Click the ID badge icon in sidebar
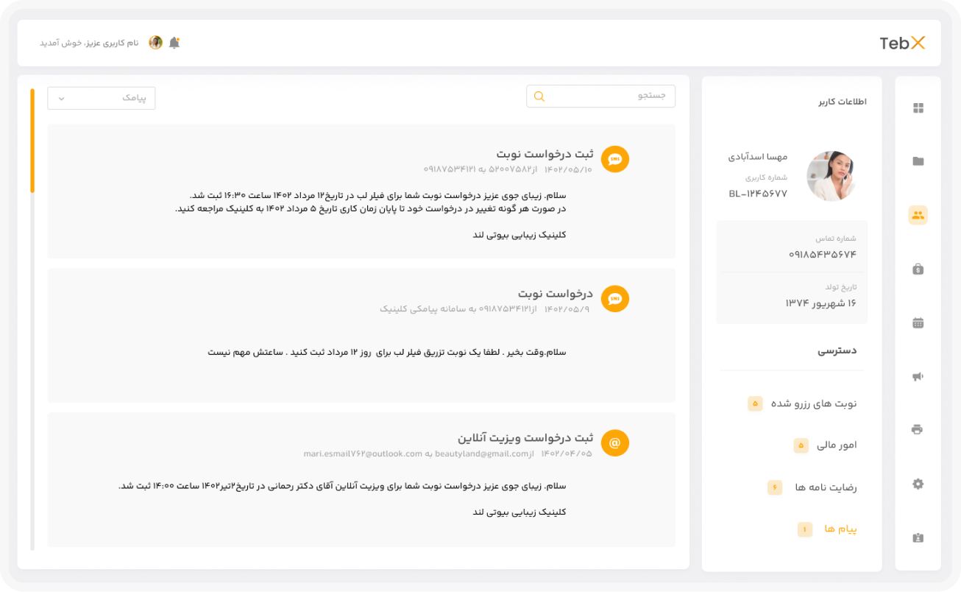Screen dimensions: 961x592 (x=918, y=538)
